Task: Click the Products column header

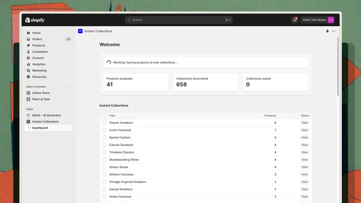Action: [x=270, y=115]
